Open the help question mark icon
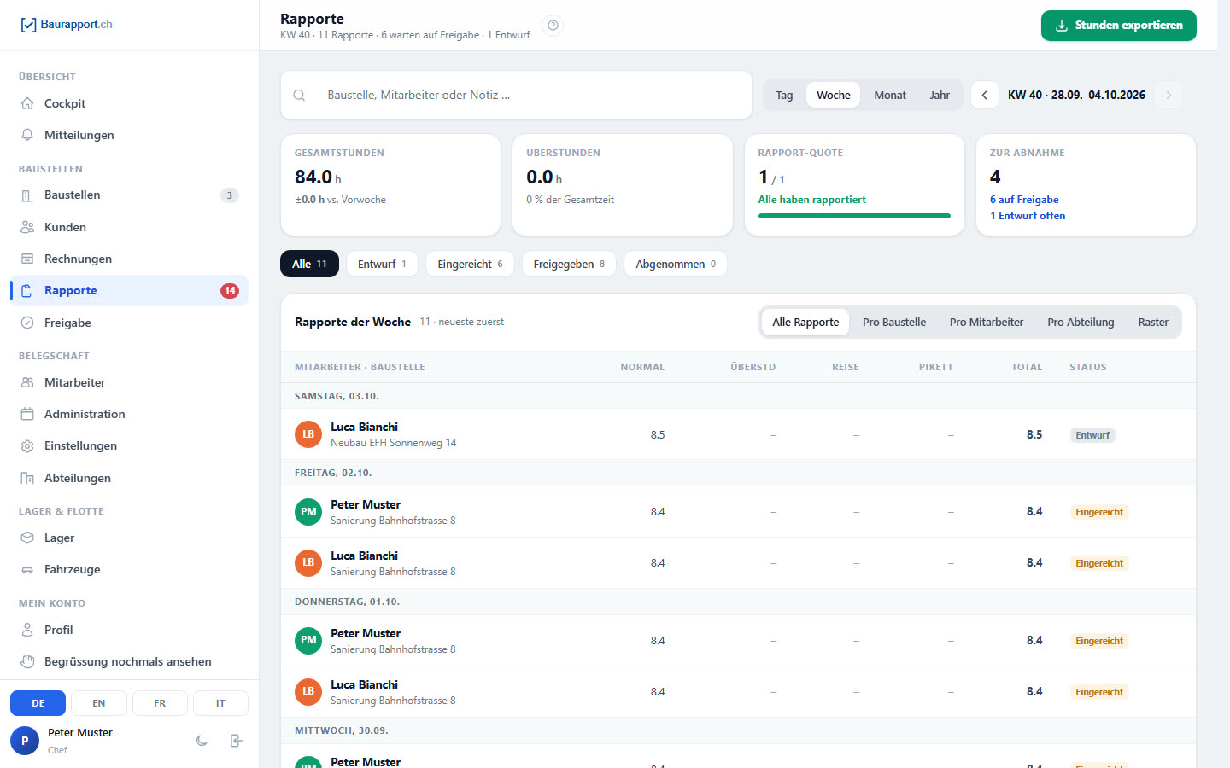Image resolution: width=1230 pixels, height=768 pixels. point(553,26)
